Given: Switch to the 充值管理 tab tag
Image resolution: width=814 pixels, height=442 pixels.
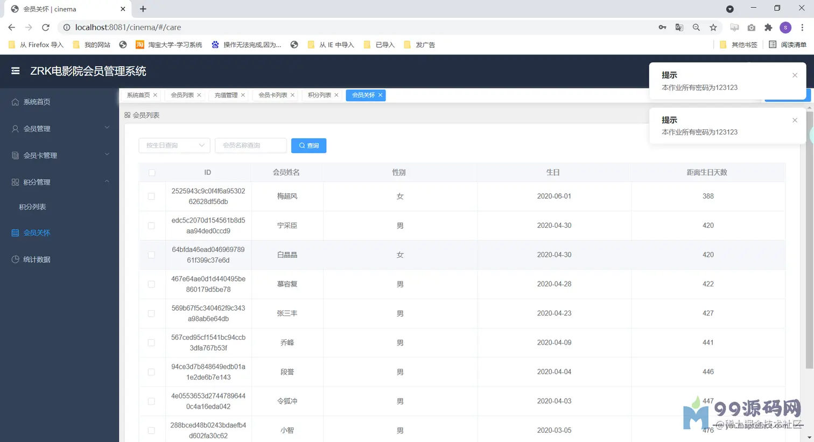Looking at the screenshot, I should pyautogui.click(x=226, y=95).
